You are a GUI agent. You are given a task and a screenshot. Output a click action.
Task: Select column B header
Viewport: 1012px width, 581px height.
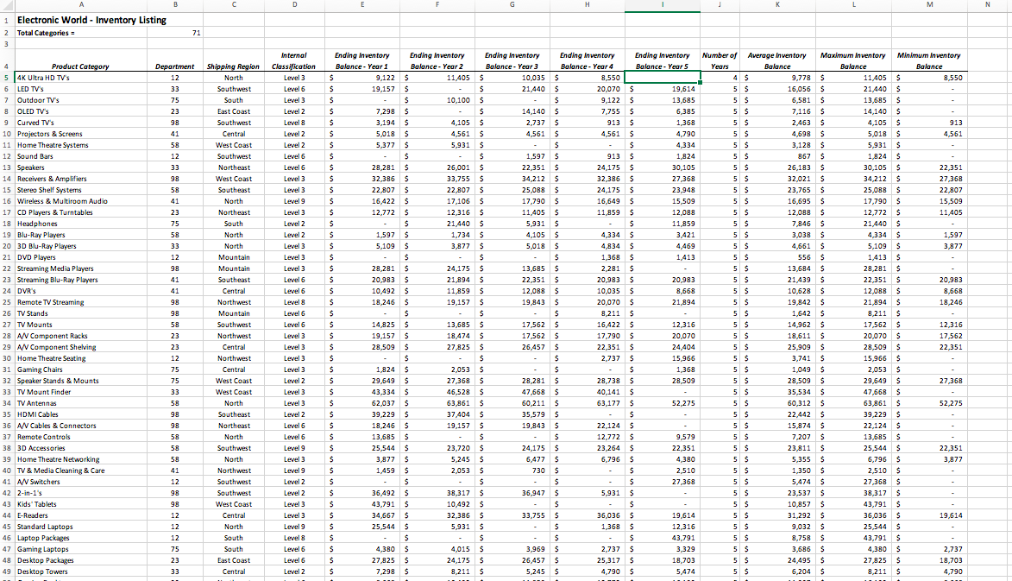click(x=175, y=4)
